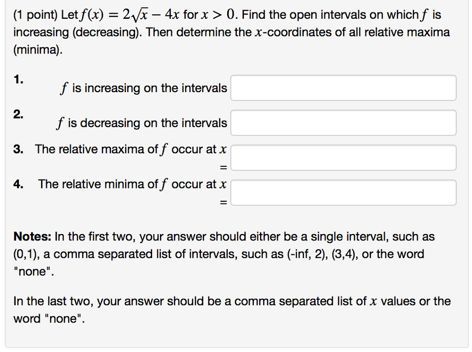Click the text 'f is increasing on the intervals'
The width and height of the screenshot is (472, 352).
tap(144, 88)
